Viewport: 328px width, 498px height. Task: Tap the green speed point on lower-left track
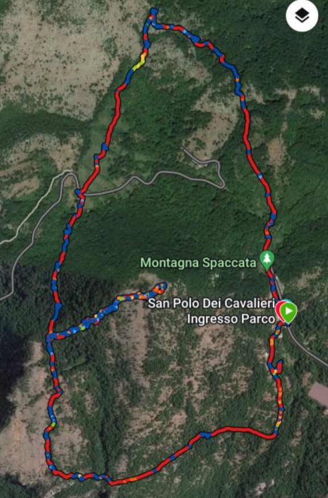53,424
